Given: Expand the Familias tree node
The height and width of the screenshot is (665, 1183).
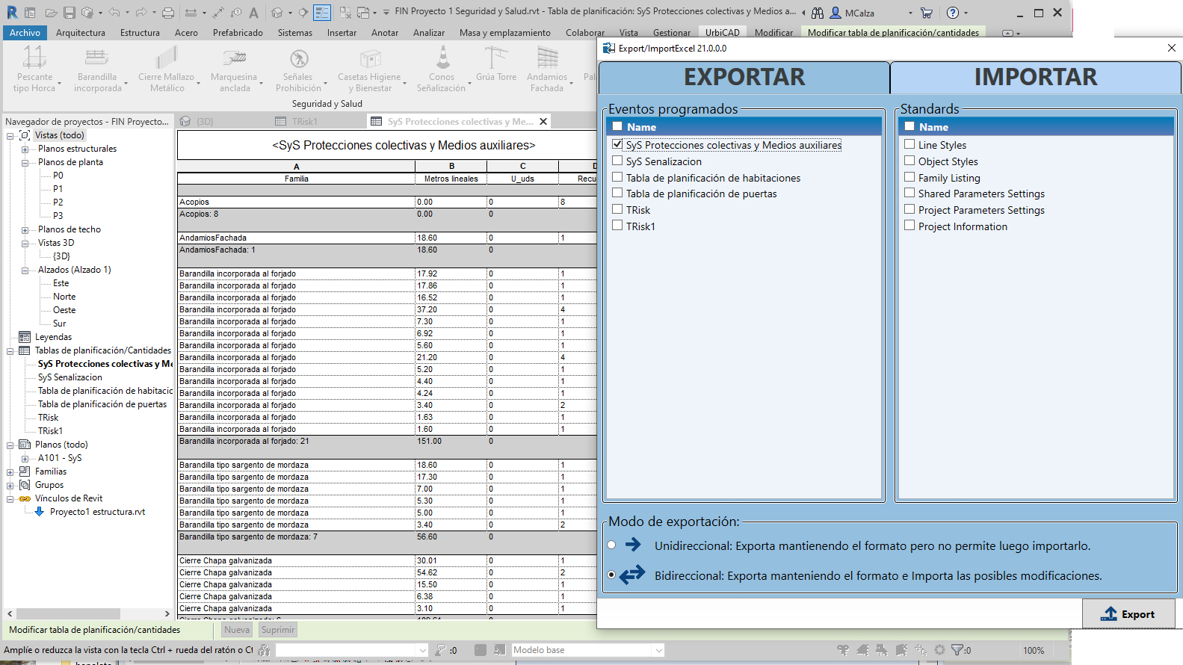Looking at the screenshot, I should coord(10,471).
